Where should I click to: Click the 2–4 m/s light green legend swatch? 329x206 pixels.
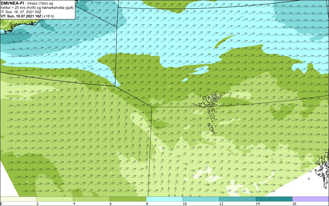click(55, 199)
